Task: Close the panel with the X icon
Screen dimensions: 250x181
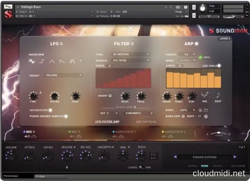Action: 131,29
